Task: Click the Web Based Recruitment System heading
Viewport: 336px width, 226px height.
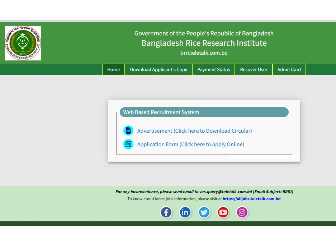Action: tap(161, 112)
